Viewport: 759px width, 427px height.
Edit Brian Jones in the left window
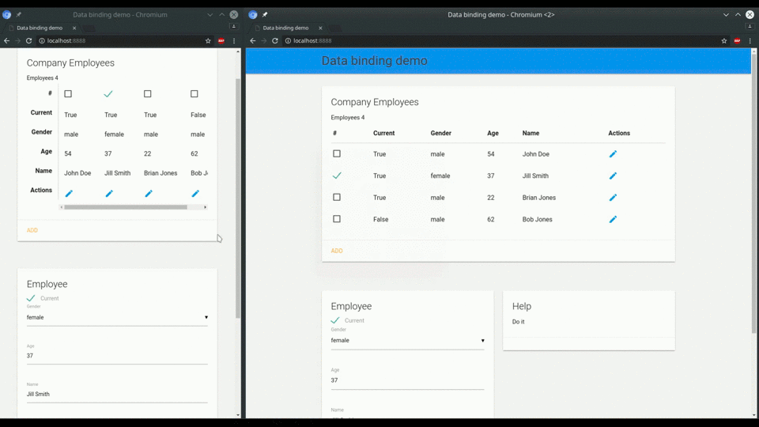click(x=149, y=194)
